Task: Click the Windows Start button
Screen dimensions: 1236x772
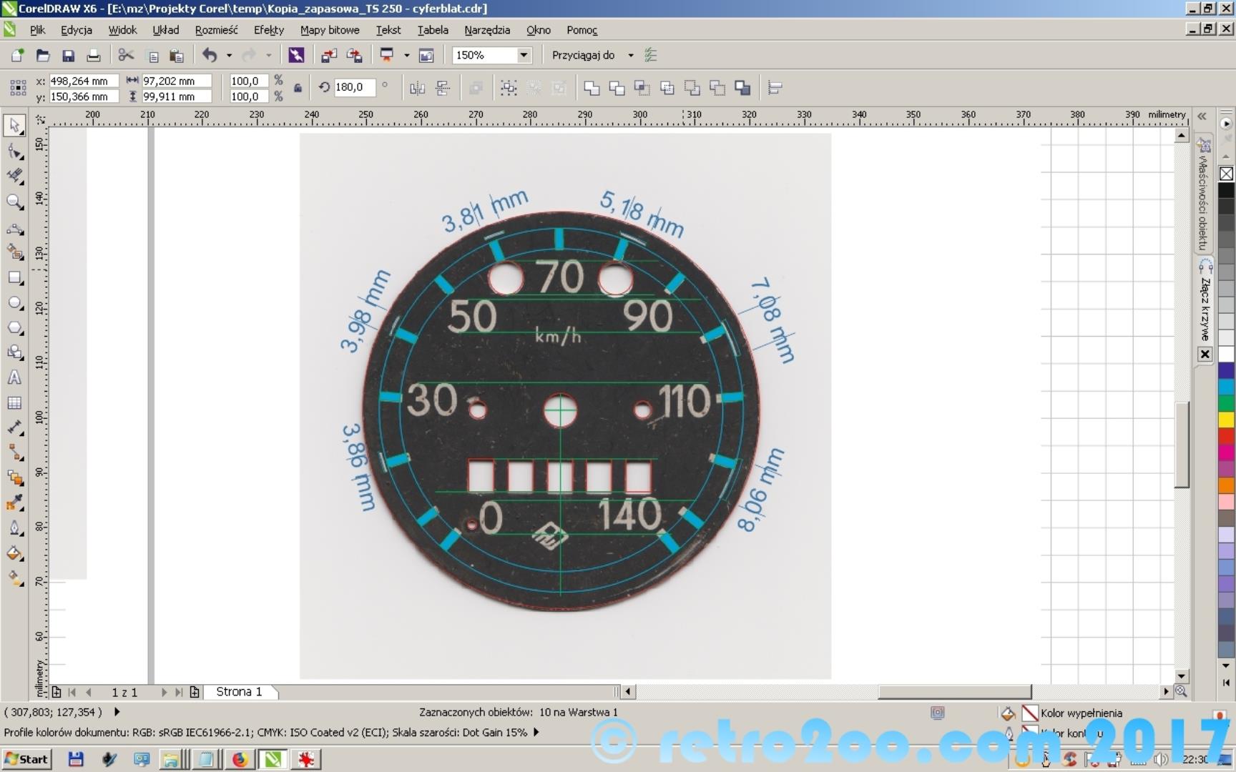Action: 26,759
